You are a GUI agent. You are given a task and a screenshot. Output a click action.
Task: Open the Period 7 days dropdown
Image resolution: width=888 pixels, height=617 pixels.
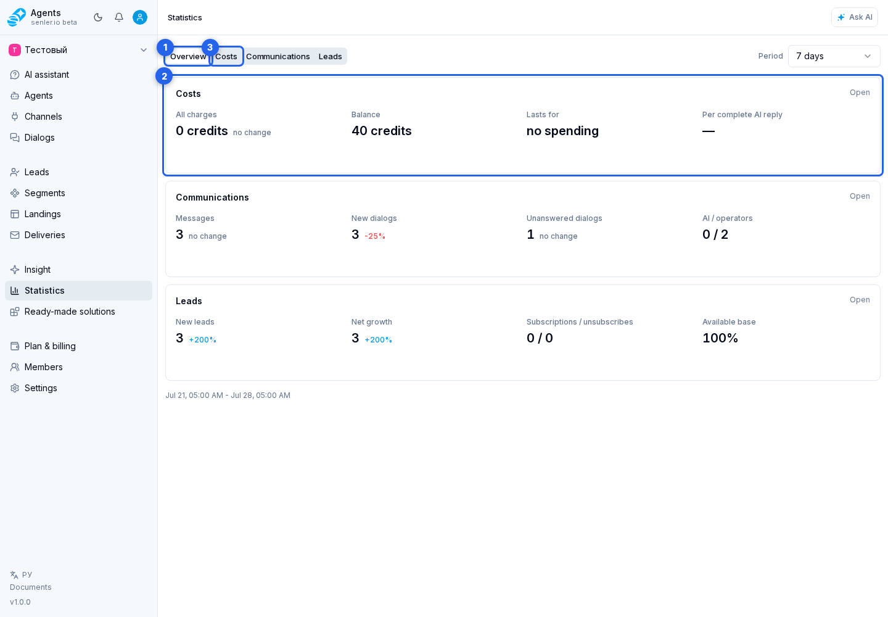(x=834, y=56)
